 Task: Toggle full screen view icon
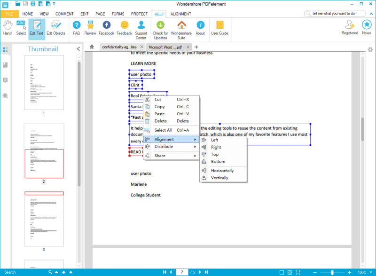point(298,272)
